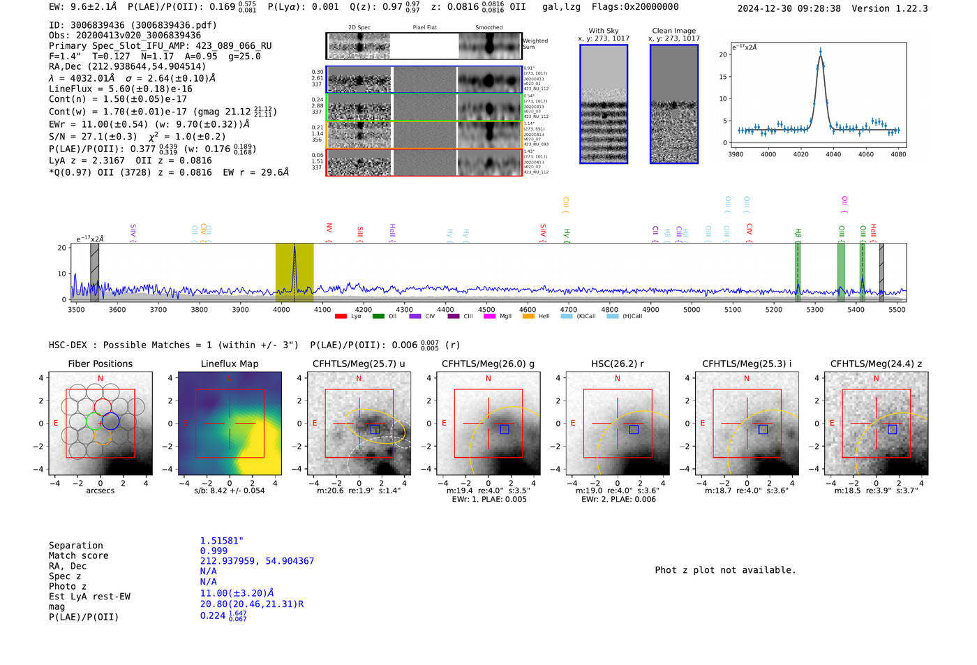
Task: Click the blue RA, Dec 212.937959 value
Action: pos(257,560)
